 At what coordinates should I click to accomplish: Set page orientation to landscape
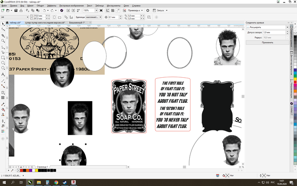pyautogui.click(x=59, y=17)
